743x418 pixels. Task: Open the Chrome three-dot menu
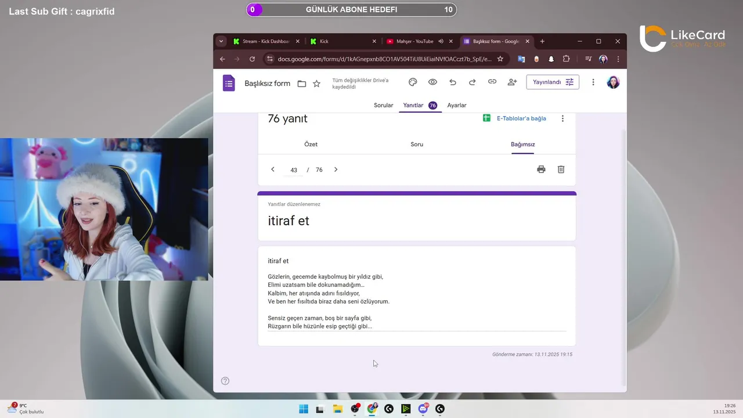coord(618,59)
